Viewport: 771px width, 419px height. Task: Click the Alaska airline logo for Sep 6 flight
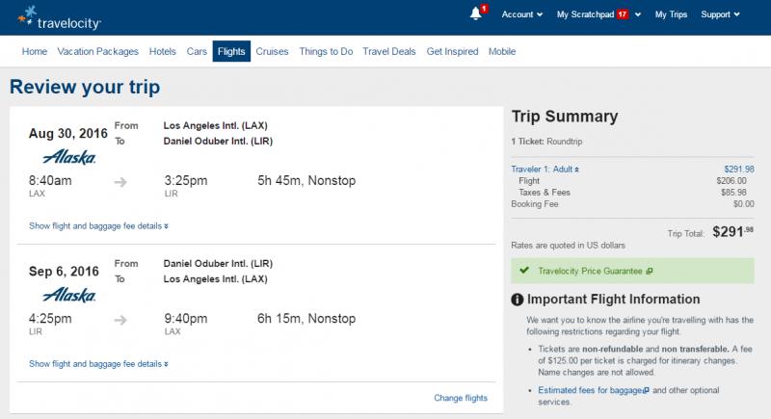68,295
